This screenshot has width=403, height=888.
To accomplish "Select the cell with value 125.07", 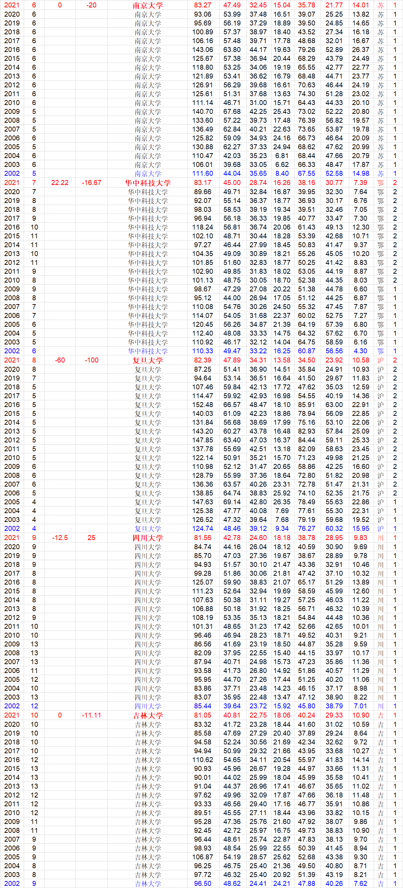I will (x=203, y=582).
